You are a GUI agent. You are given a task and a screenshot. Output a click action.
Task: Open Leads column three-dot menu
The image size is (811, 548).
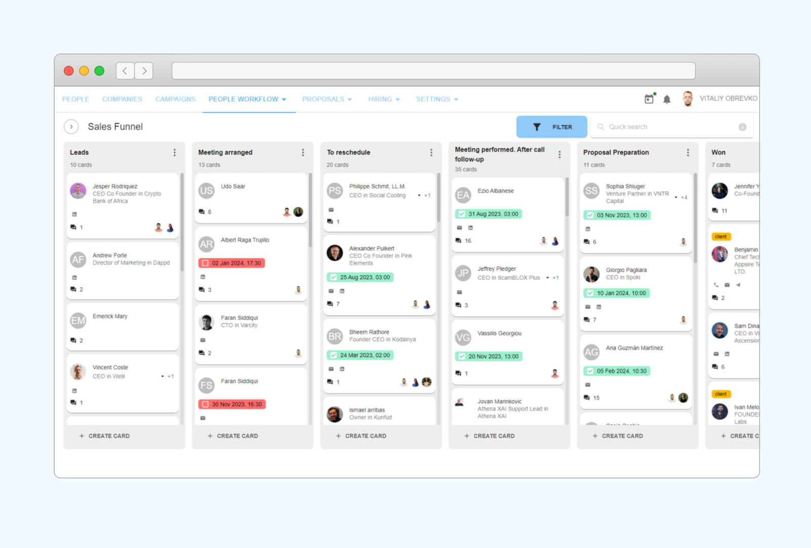(x=174, y=153)
